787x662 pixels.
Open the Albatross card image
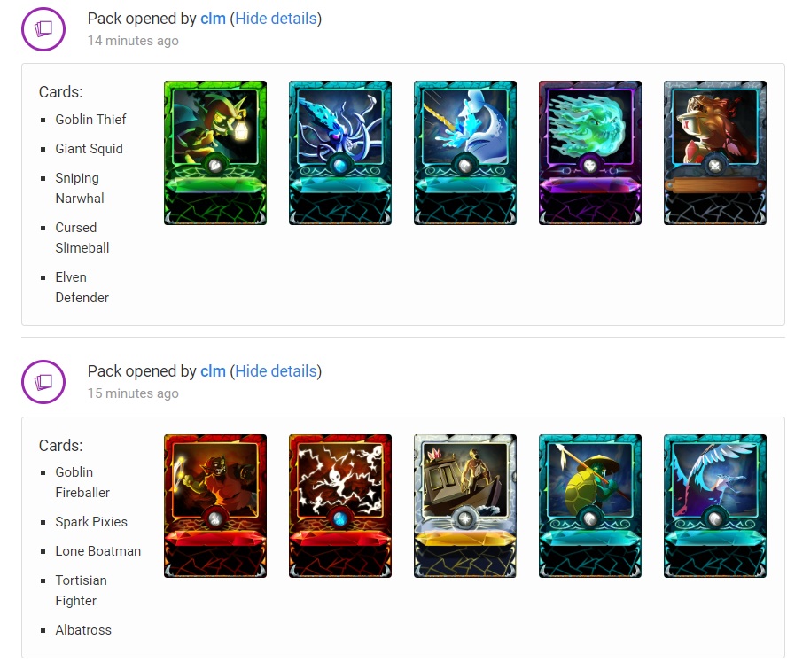715,505
